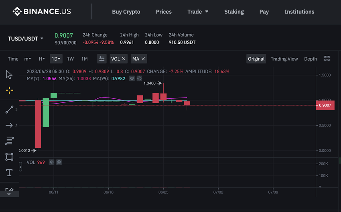341x212 pixels.
Task: Remove the MA indicator tag
Action: 143,59
